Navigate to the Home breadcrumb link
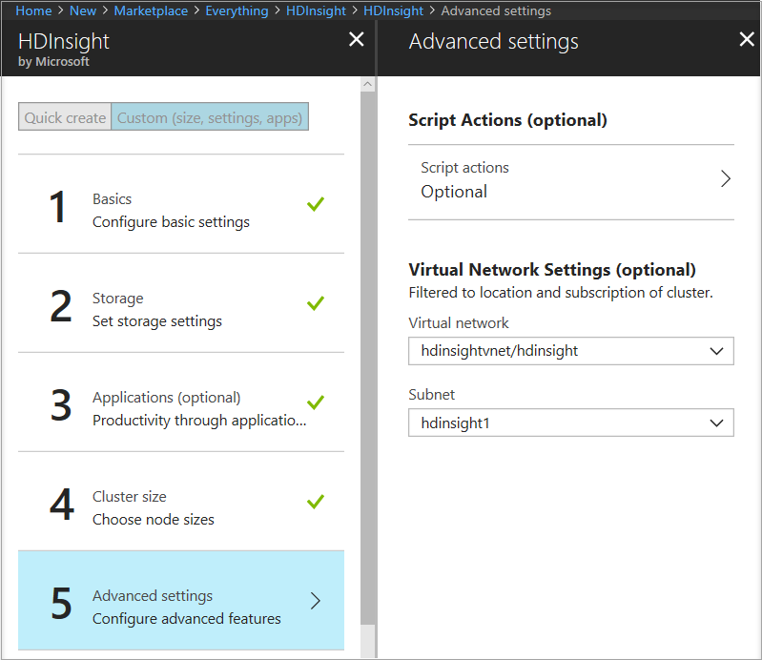Viewport: 762px width, 660px height. [34, 10]
